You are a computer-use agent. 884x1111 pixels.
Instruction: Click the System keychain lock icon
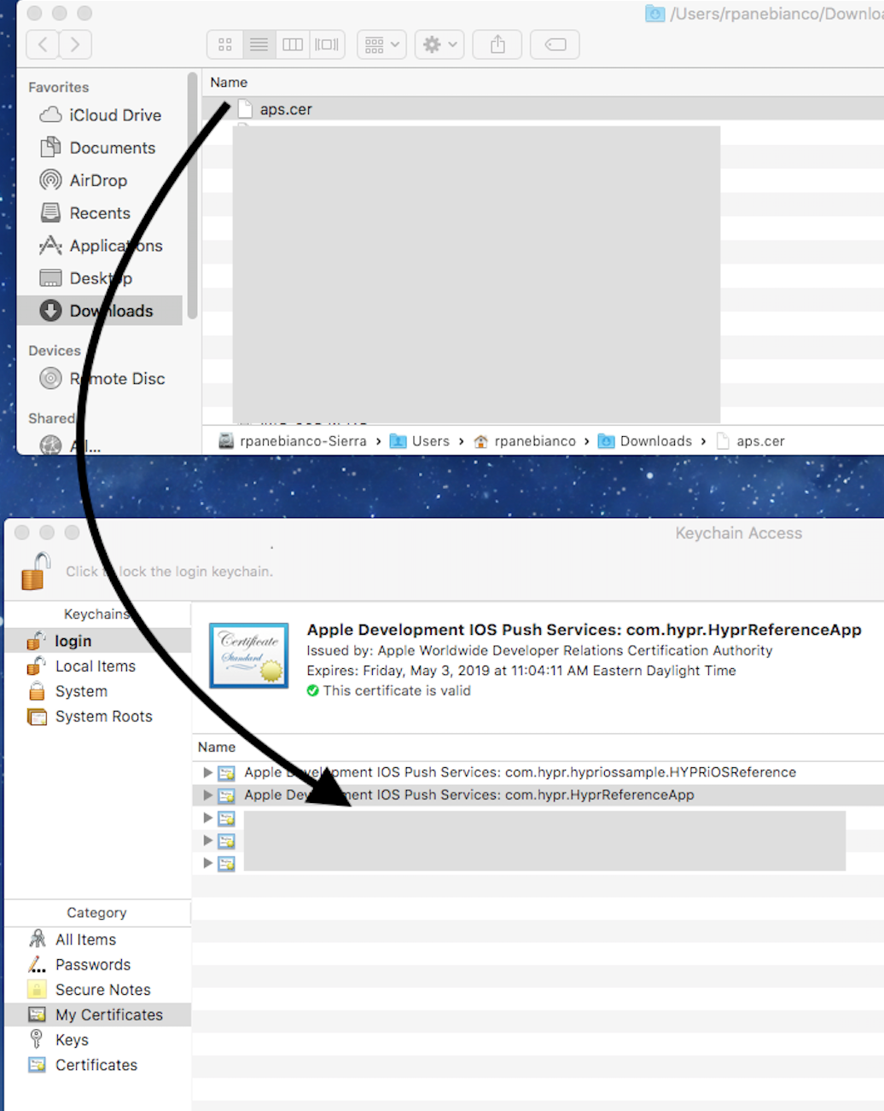[x=37, y=691]
